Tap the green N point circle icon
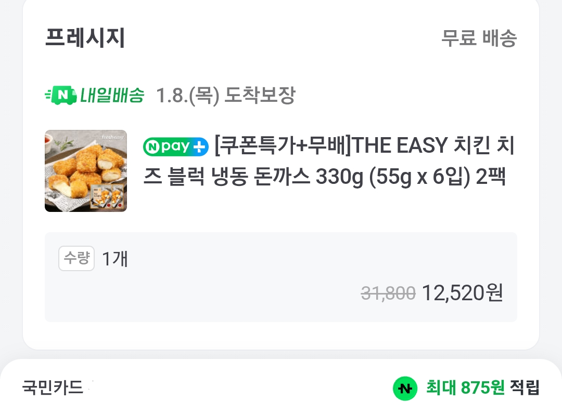 pyautogui.click(x=405, y=388)
